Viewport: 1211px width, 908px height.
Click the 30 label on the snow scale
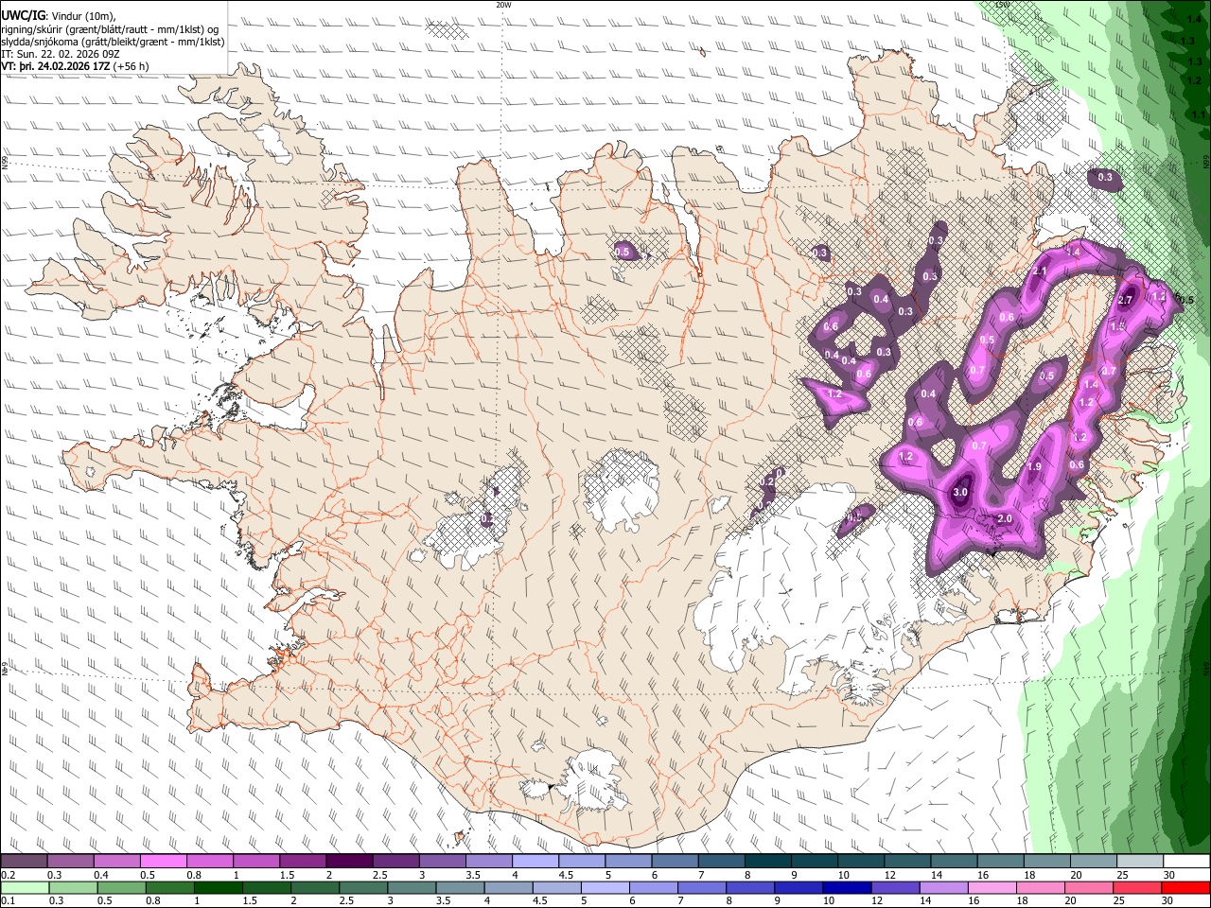(1169, 875)
